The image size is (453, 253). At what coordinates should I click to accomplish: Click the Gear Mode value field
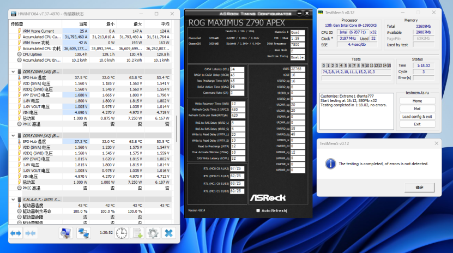[x=298, y=51]
